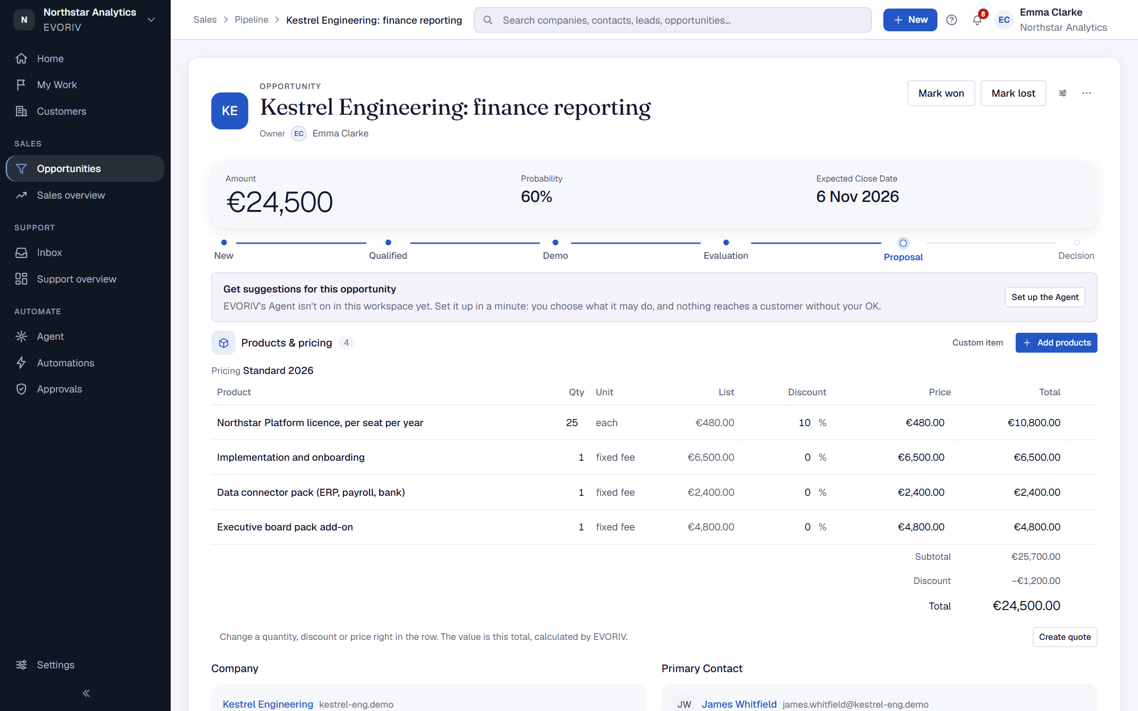Focus the global search field

[x=672, y=20]
